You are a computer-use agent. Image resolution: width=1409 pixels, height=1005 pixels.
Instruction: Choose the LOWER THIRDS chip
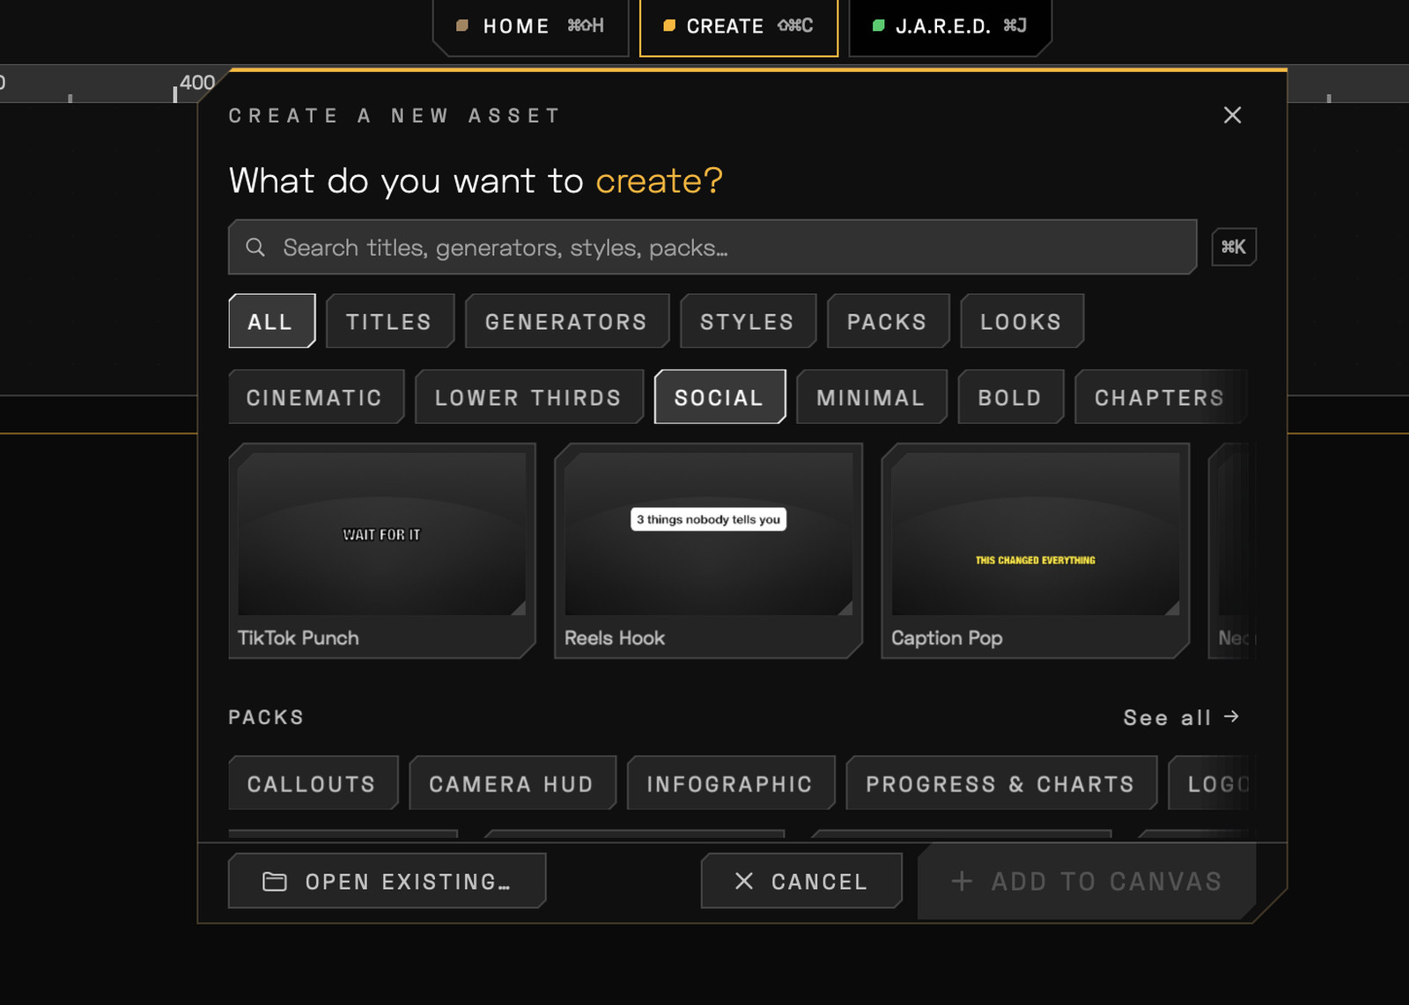[528, 397]
